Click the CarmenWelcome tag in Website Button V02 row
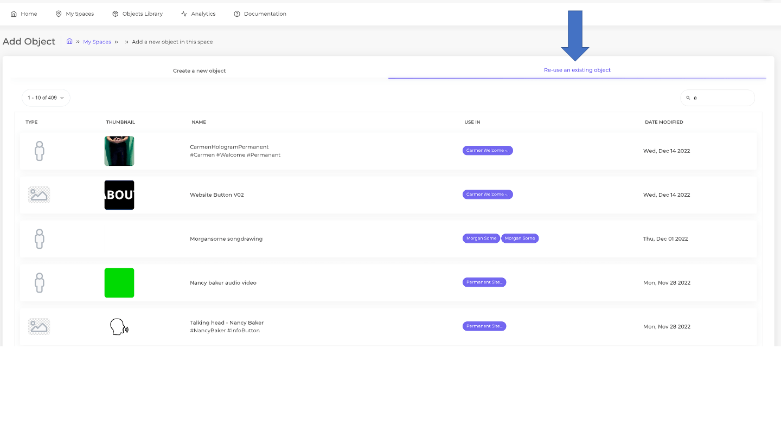The image size is (781, 439). 488,194
